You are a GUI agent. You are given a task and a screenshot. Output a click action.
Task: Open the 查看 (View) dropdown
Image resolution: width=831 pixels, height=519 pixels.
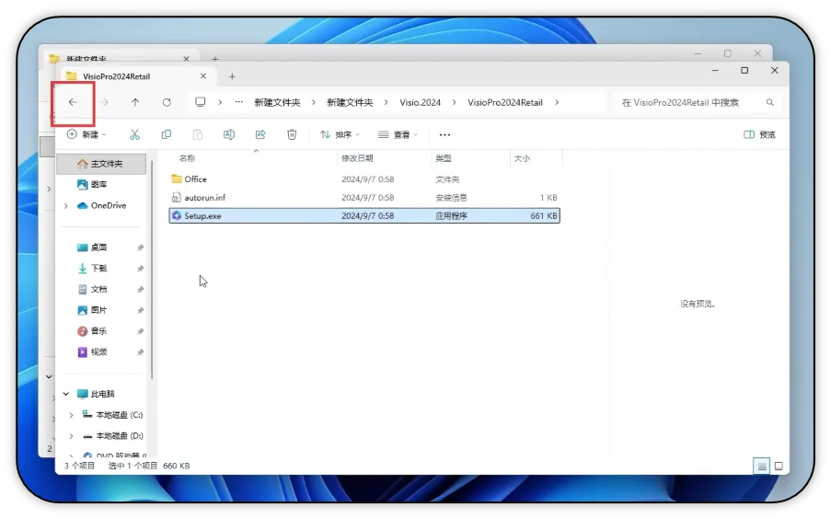(398, 134)
